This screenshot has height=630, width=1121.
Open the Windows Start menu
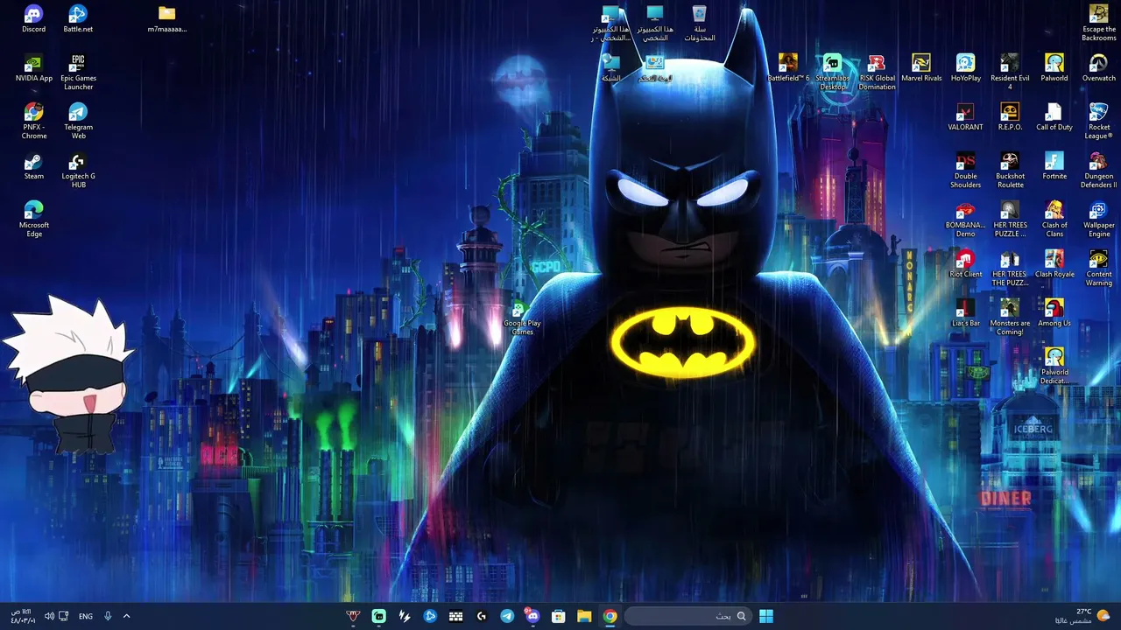(766, 616)
